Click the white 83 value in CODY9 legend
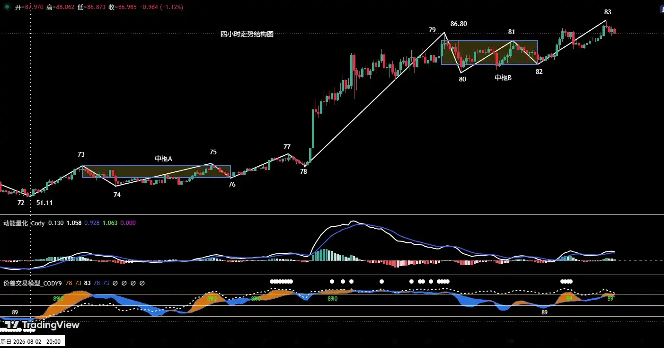This screenshot has width=664, height=348. tap(87, 283)
